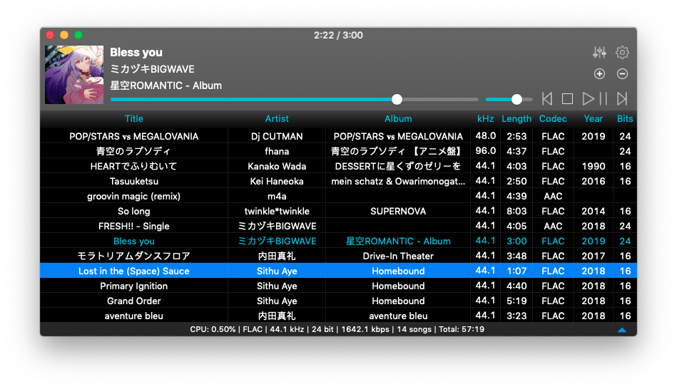The image size is (677, 389).
Task: Select FRESH!! - Single song
Action: [134, 226]
